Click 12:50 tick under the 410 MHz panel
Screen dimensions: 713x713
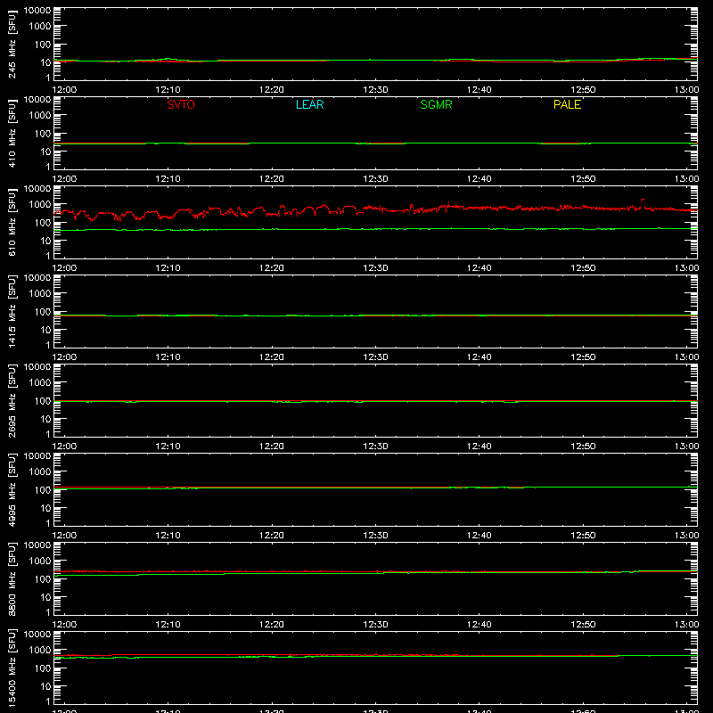[583, 179]
